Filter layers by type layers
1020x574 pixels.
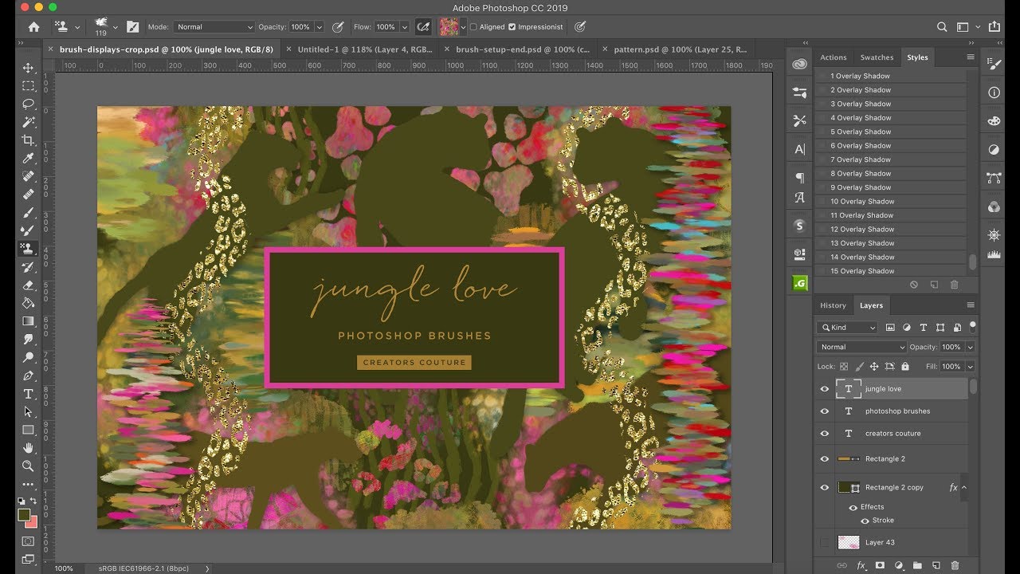924,327
